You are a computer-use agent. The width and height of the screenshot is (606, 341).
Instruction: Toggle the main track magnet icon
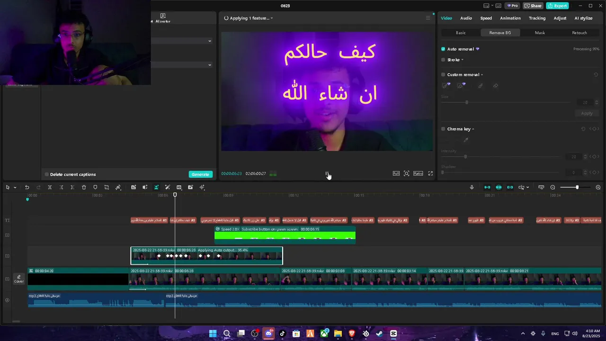(x=487, y=188)
